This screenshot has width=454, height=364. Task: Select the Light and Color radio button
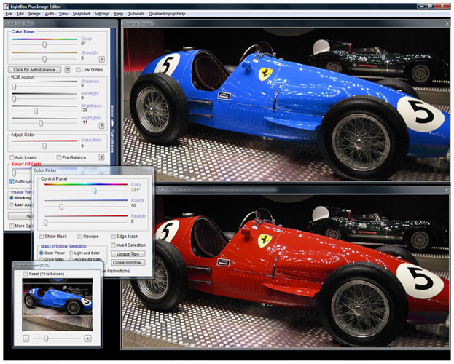pyautogui.click(x=72, y=252)
